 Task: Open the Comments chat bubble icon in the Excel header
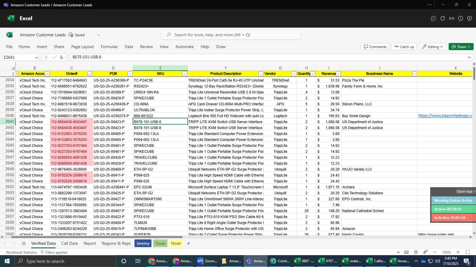point(433,18)
